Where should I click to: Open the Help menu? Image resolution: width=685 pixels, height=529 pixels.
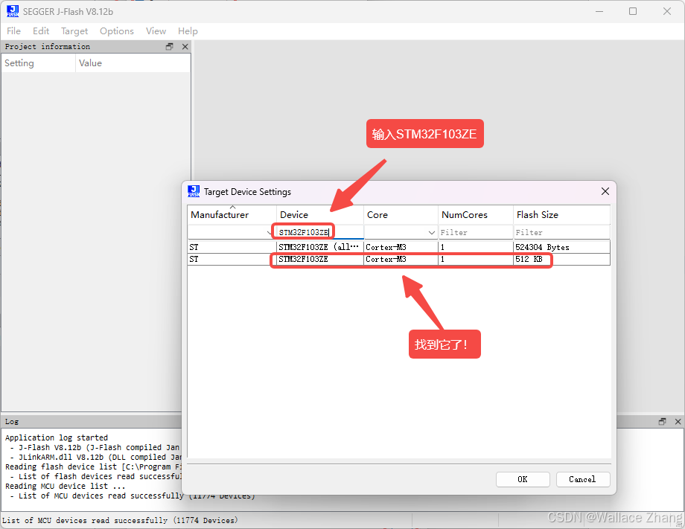pyautogui.click(x=188, y=31)
